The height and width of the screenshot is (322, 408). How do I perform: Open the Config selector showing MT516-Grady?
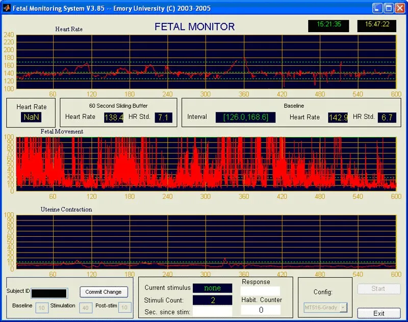(325, 306)
